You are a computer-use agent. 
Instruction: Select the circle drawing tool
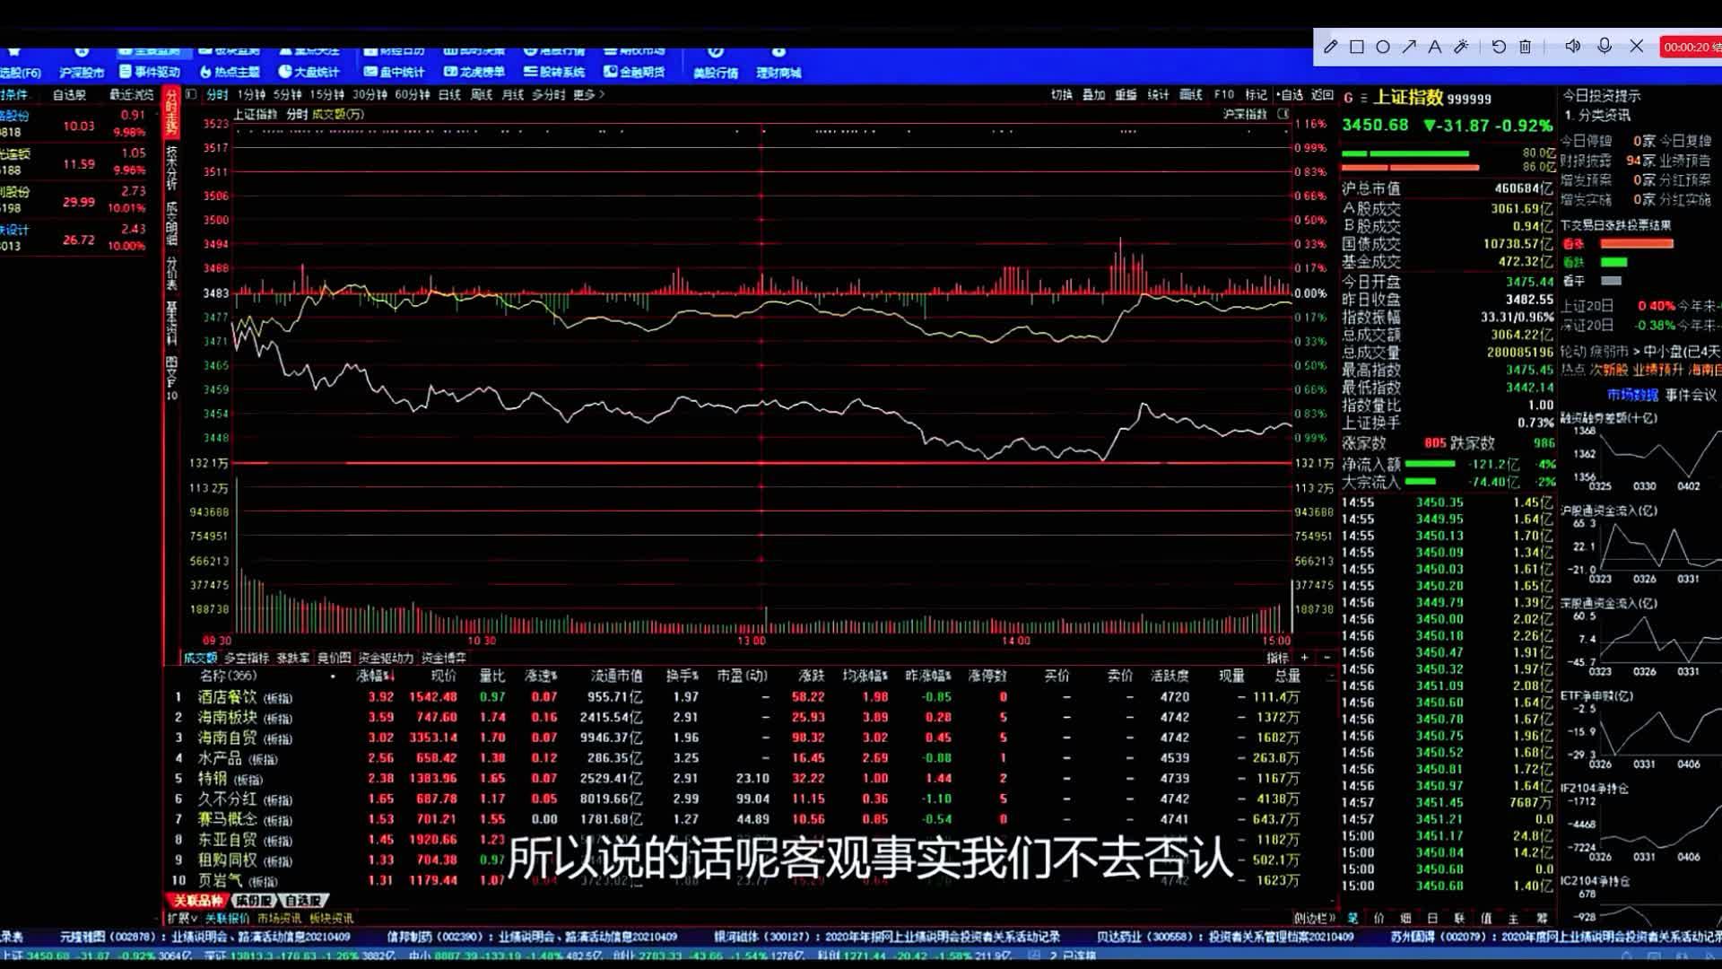click(1382, 47)
